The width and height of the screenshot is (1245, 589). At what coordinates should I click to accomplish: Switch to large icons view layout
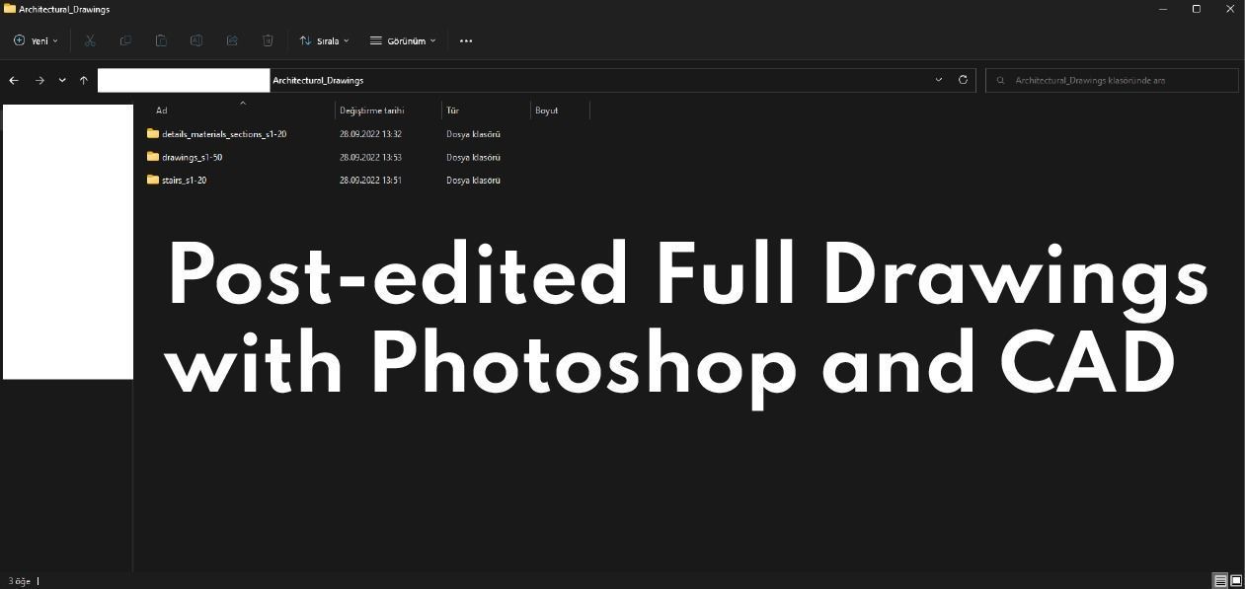click(x=1236, y=581)
